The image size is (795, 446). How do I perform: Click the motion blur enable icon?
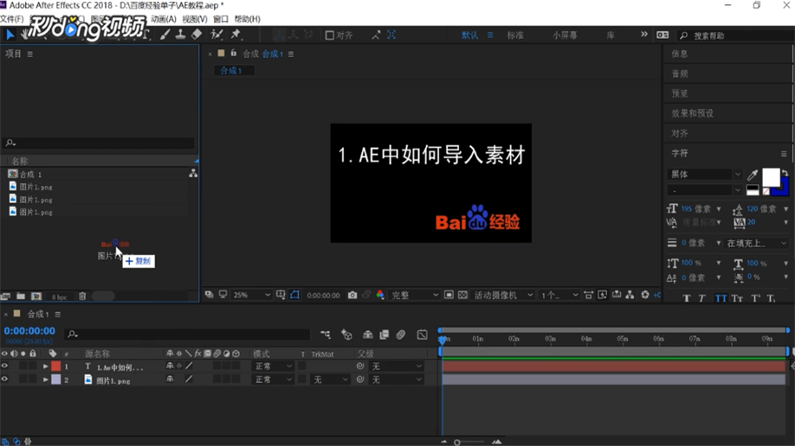tap(401, 334)
